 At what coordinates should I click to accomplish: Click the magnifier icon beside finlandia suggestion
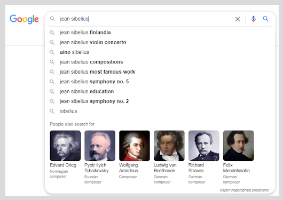[52, 33]
